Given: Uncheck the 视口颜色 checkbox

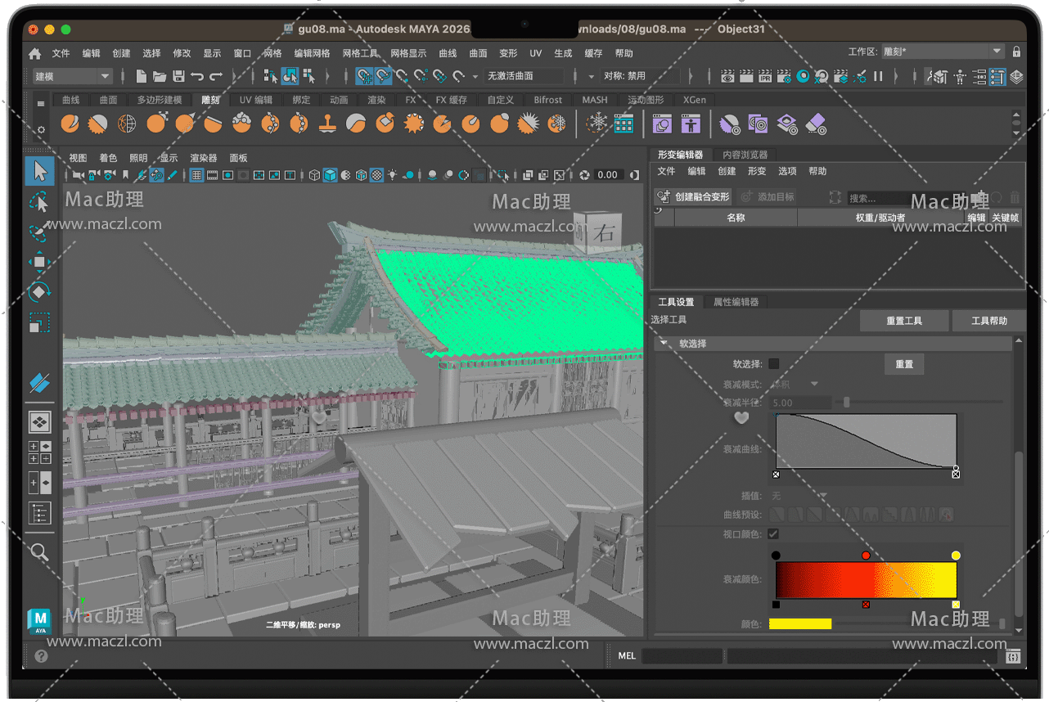Looking at the screenshot, I should click(773, 534).
